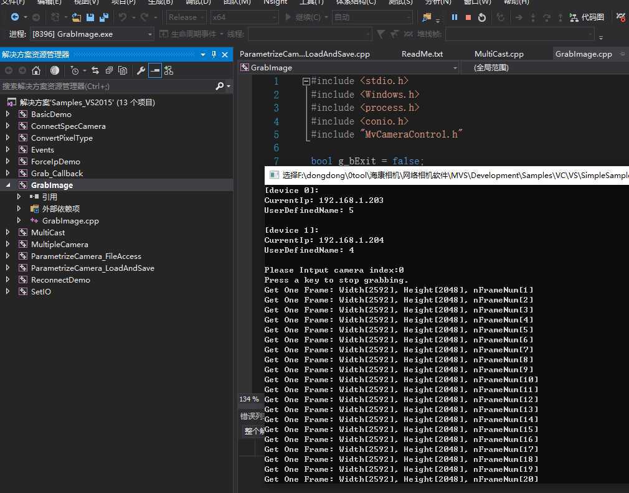Select the Grab_Callback project
Viewport: 629px width, 493px height.
click(57, 174)
